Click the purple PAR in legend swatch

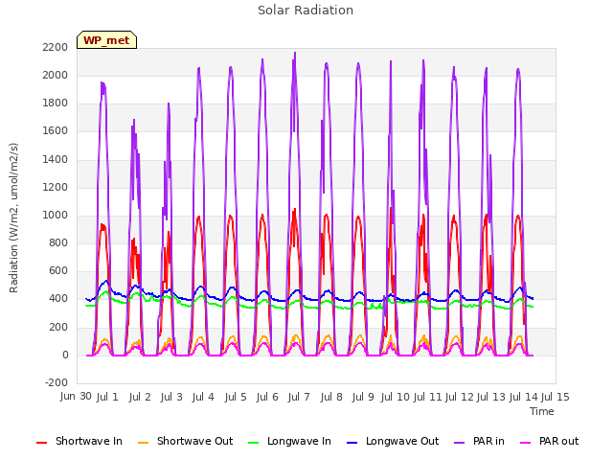460,442
